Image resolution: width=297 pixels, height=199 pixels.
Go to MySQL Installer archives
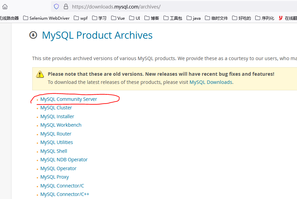(57, 116)
